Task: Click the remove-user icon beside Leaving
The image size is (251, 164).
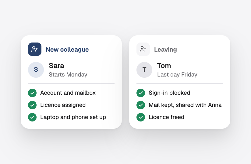Action: [143, 49]
